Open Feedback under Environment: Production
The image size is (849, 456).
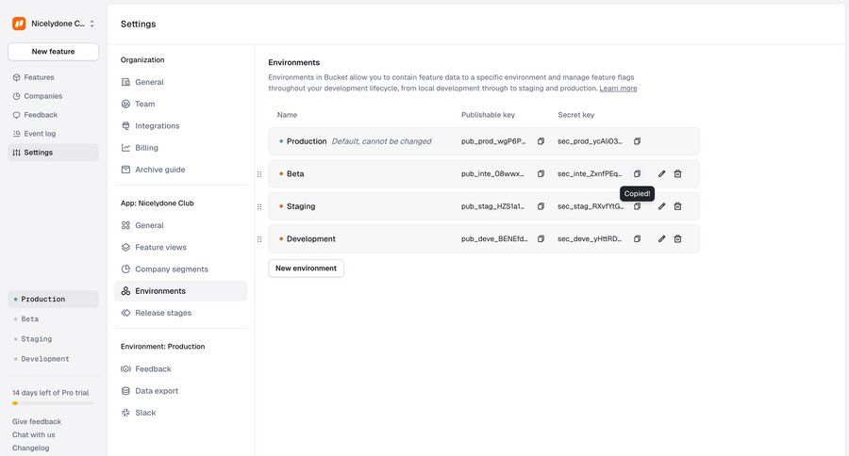click(181, 369)
